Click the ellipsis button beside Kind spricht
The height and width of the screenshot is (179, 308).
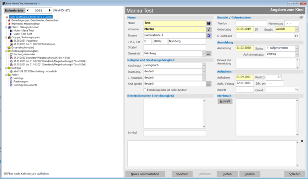pyautogui.click(x=209, y=84)
